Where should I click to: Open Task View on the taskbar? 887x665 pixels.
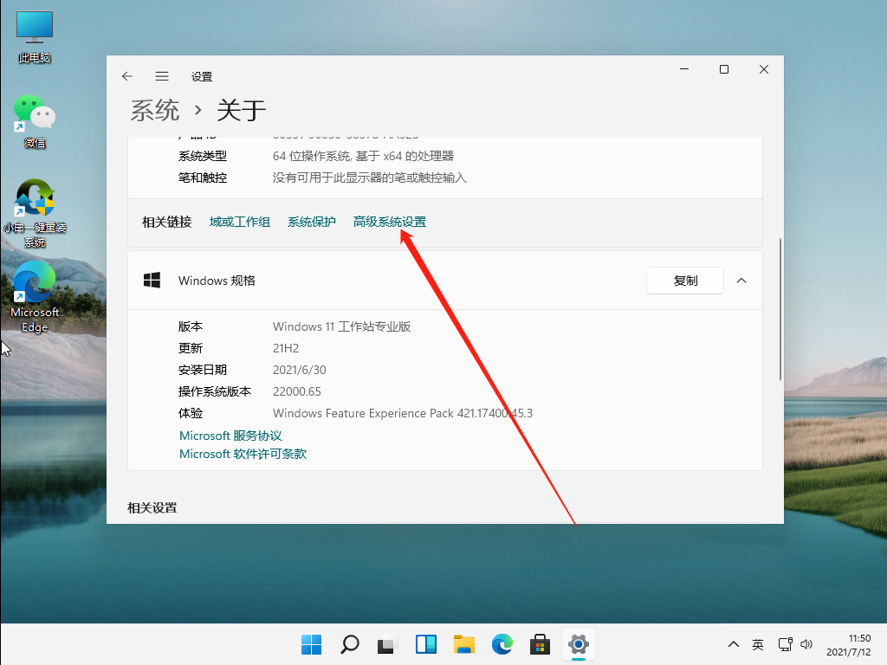click(387, 644)
